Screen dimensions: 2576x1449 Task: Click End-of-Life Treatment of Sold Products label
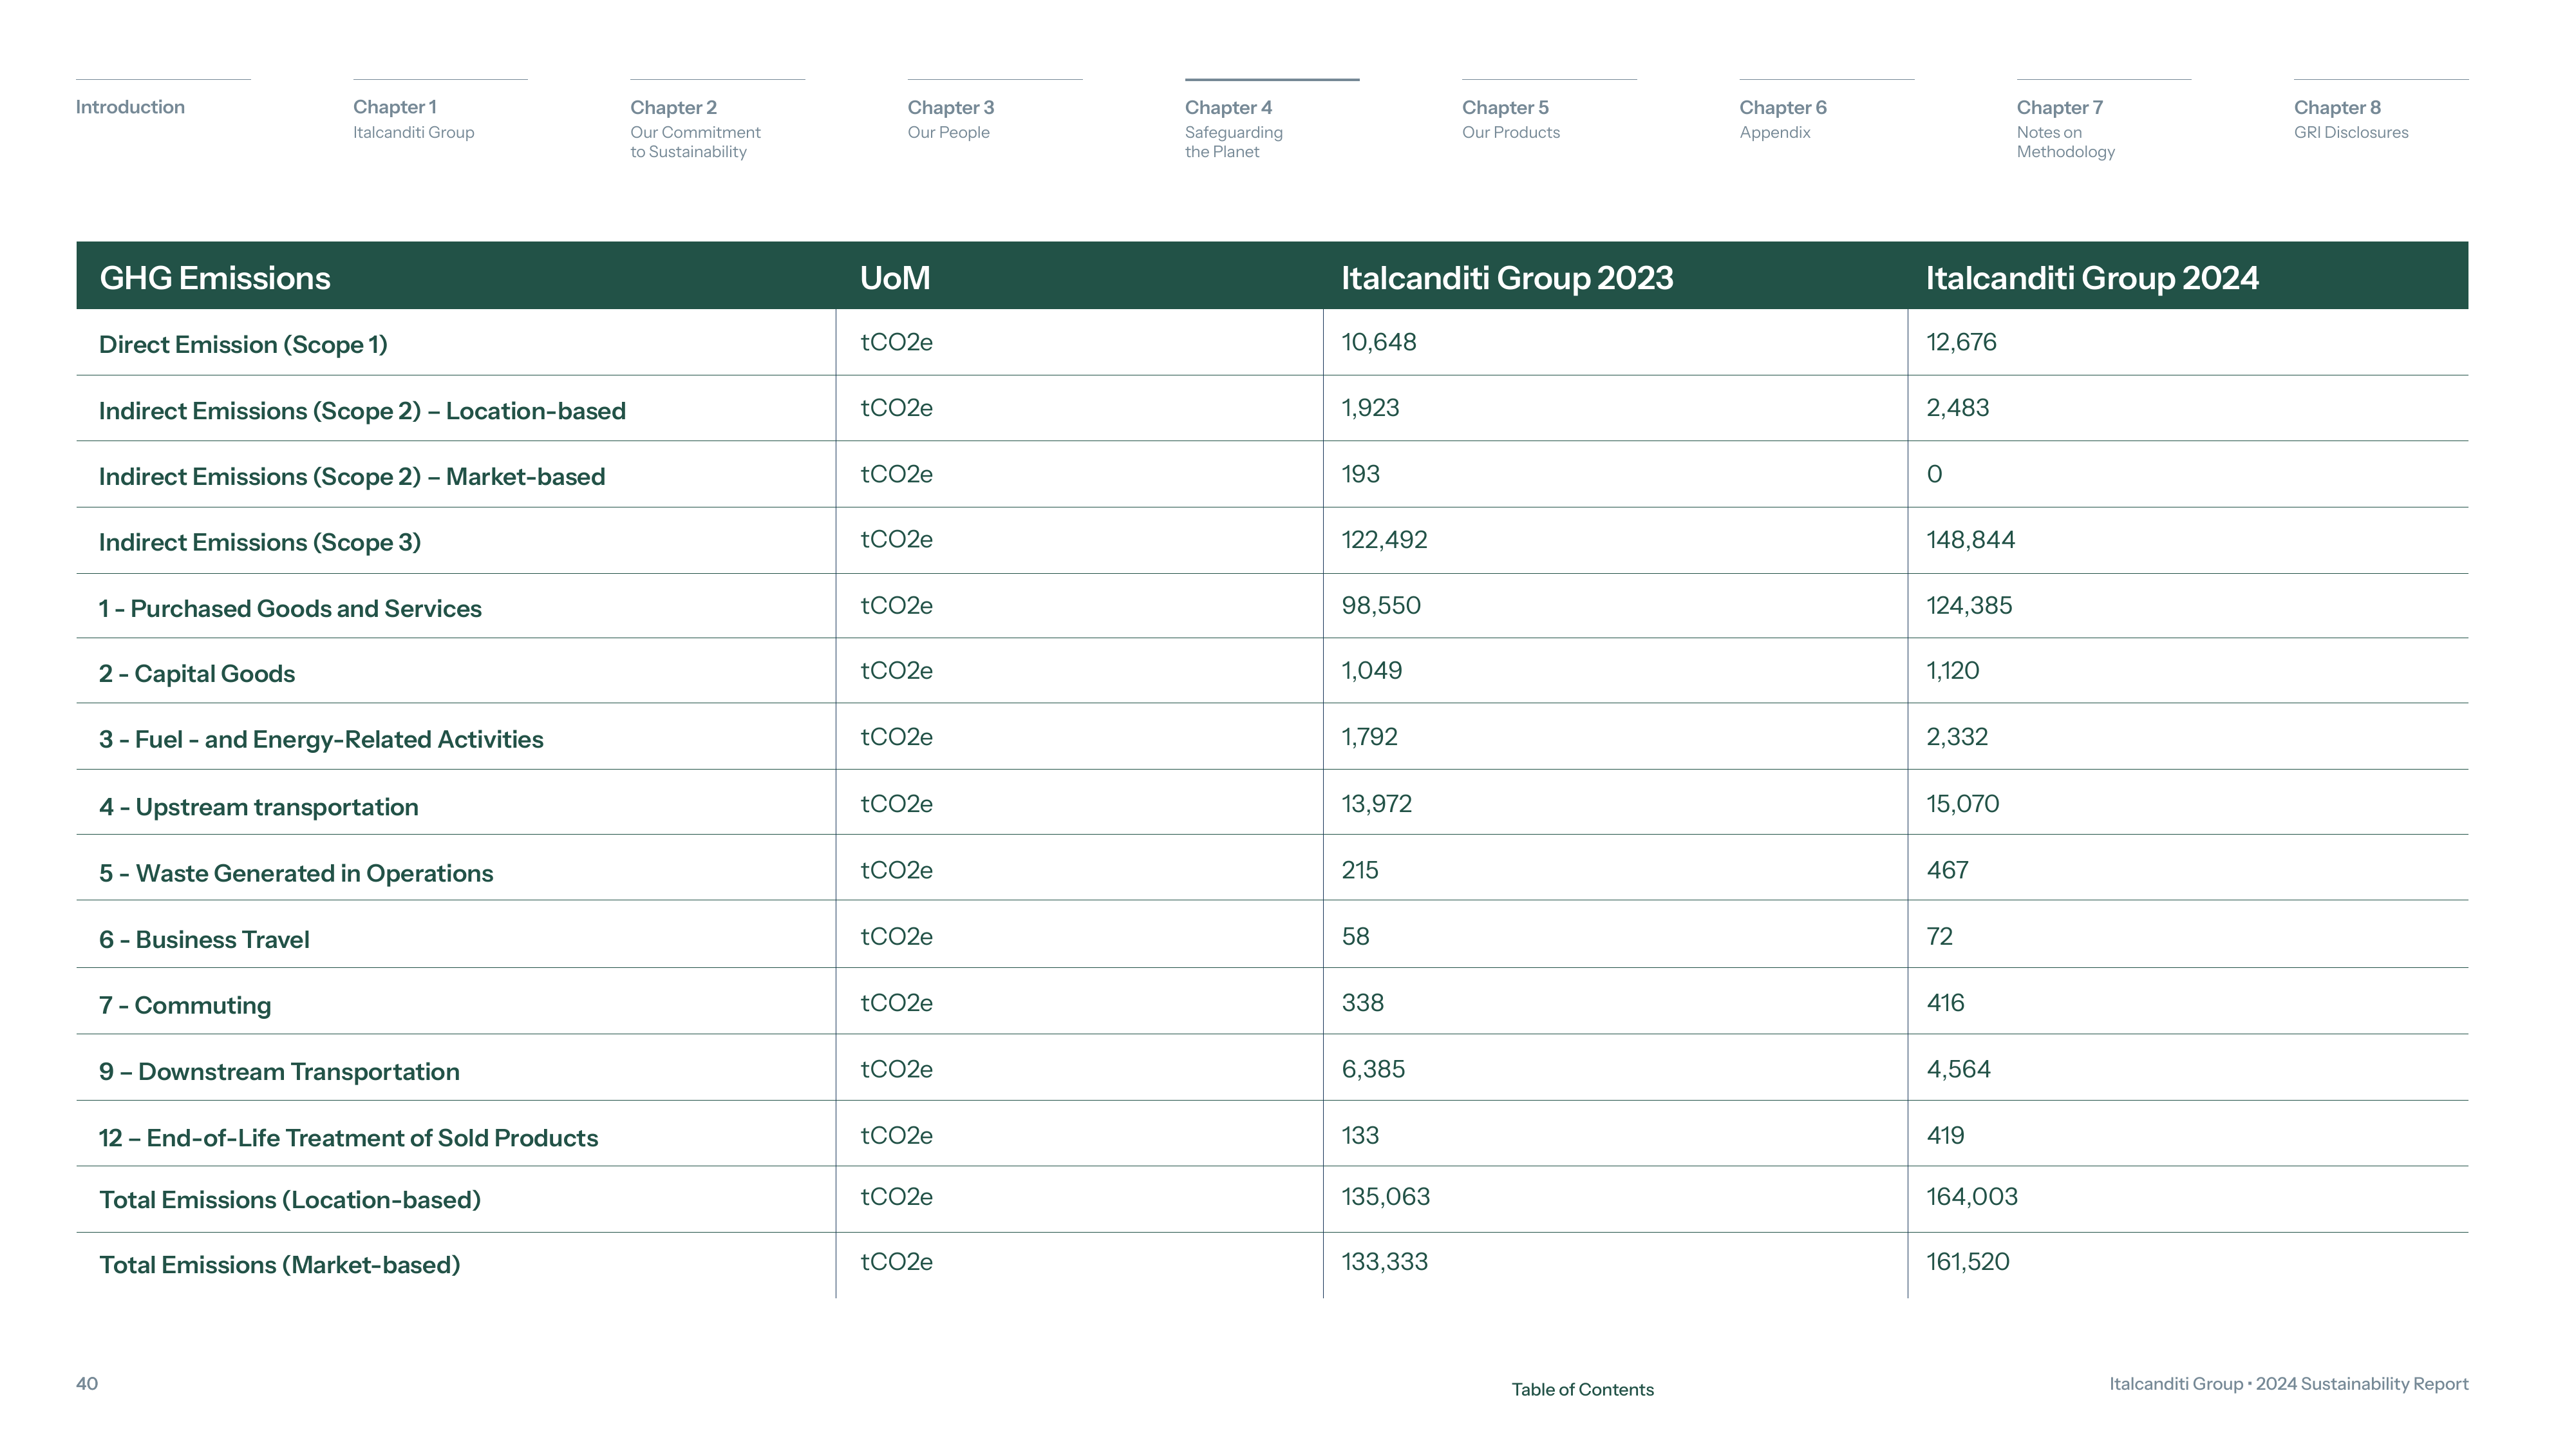(348, 1138)
